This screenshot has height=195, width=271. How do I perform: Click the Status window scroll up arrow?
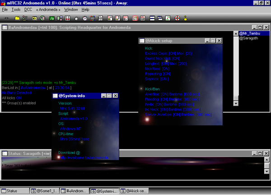point(266,160)
